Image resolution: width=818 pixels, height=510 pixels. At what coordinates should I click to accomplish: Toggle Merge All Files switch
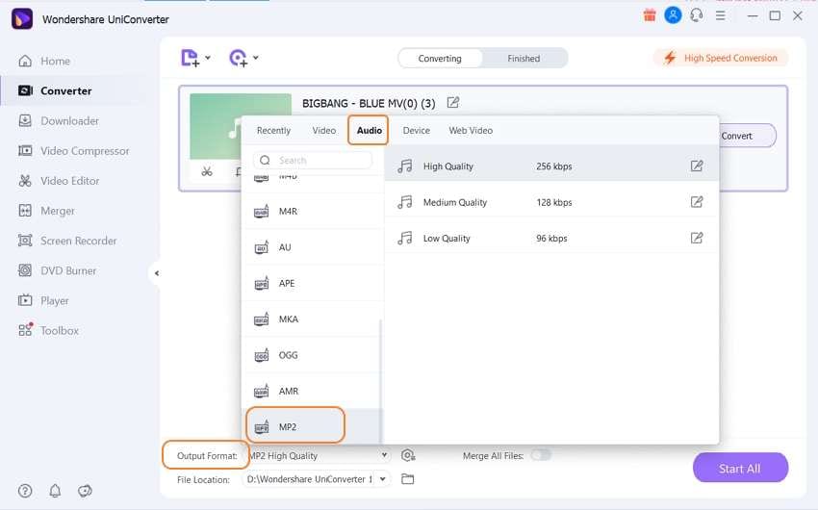point(541,455)
